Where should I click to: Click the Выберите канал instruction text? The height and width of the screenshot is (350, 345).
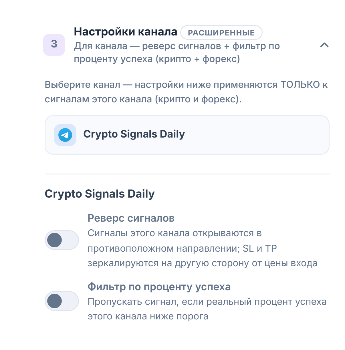tap(186, 92)
